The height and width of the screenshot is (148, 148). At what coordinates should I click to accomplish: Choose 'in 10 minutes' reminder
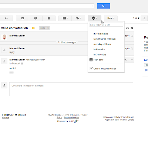101,34
